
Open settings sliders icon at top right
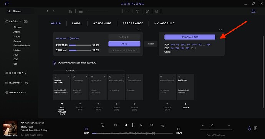click(253, 11)
